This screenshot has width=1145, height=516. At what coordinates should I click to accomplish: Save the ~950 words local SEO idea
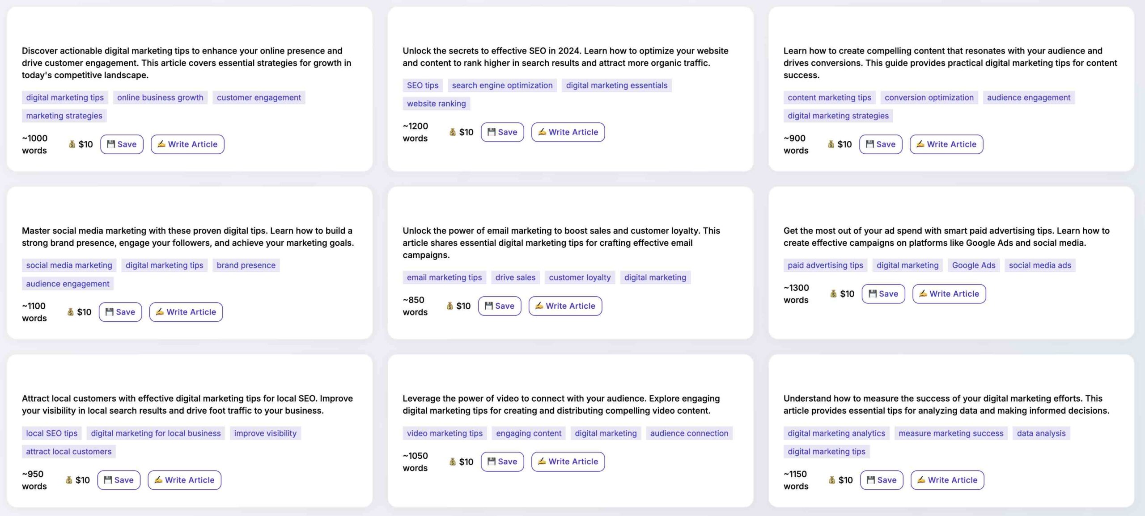pyautogui.click(x=119, y=480)
